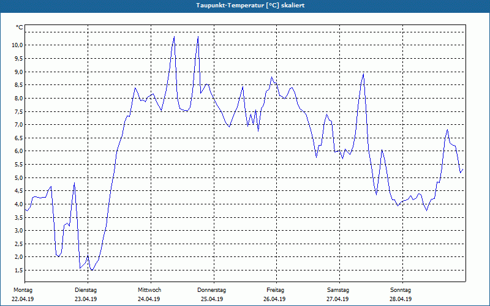Click the °C unit label on axis
This screenshot has height=306, width=490.
click(x=20, y=28)
